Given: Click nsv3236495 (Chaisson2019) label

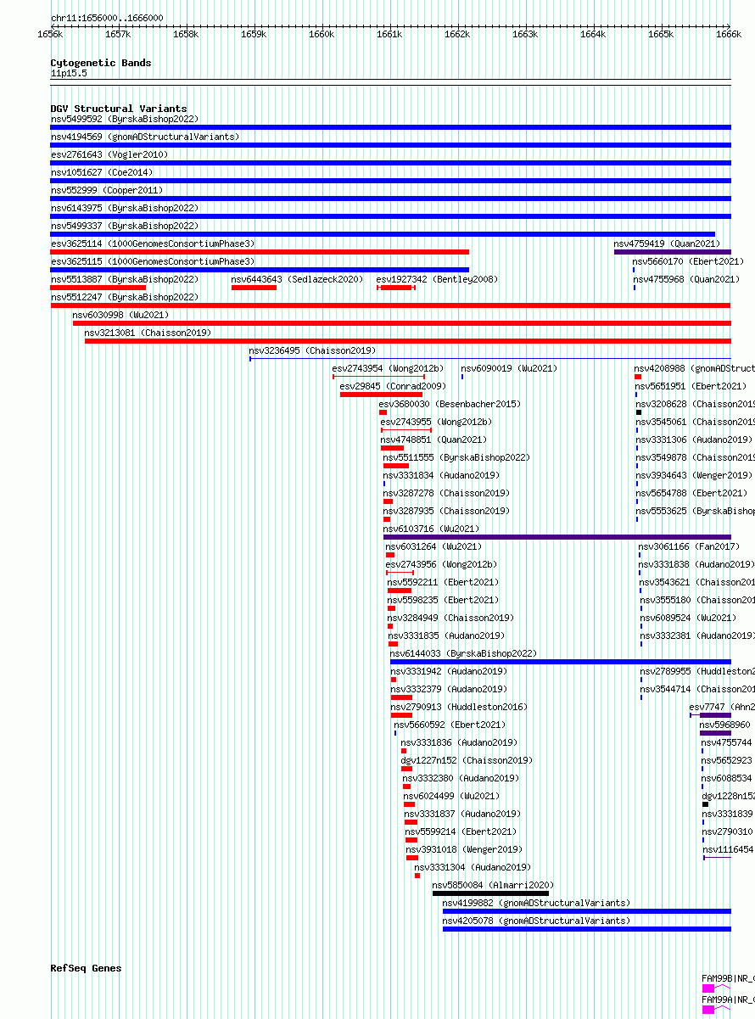Looking at the screenshot, I should [x=312, y=351].
